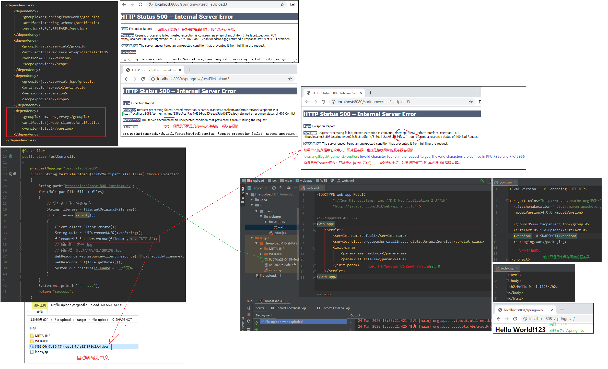Toggle fold at the <html> line in index.jsp
This screenshot has height=369, width=608.
(x=507, y=275)
